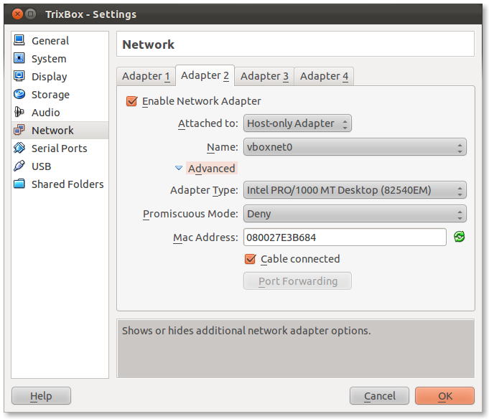Viewport: 489px width, 419px height.
Task: Close the TrixBox Settings window
Action: 17,14
